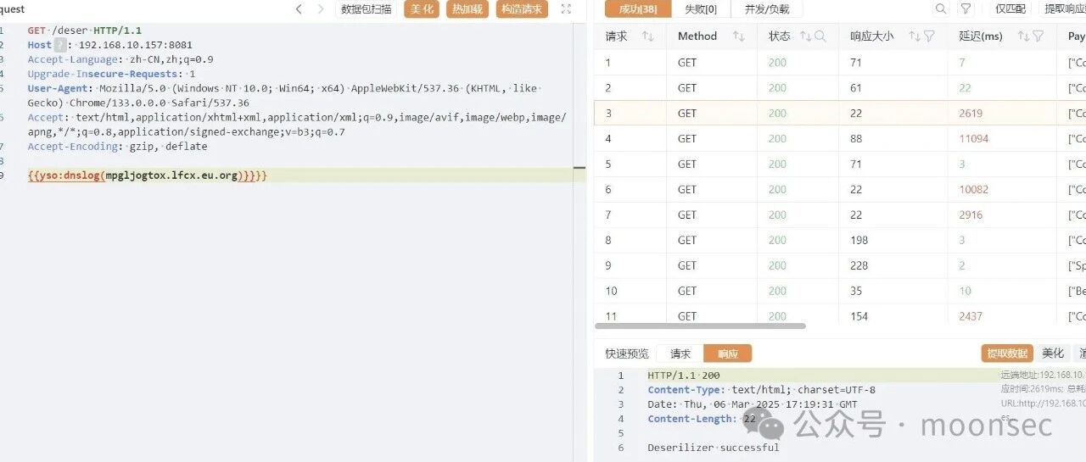Viewport: 1086px width, 462px height.
Task: Filter the 响应大小 column
Action: click(x=929, y=36)
